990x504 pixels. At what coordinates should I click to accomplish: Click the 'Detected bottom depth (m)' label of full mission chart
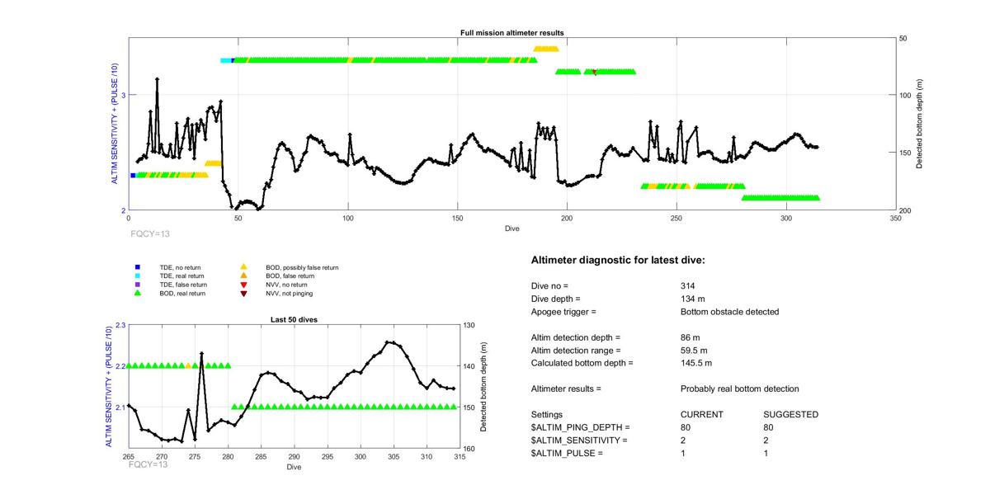[919, 124]
